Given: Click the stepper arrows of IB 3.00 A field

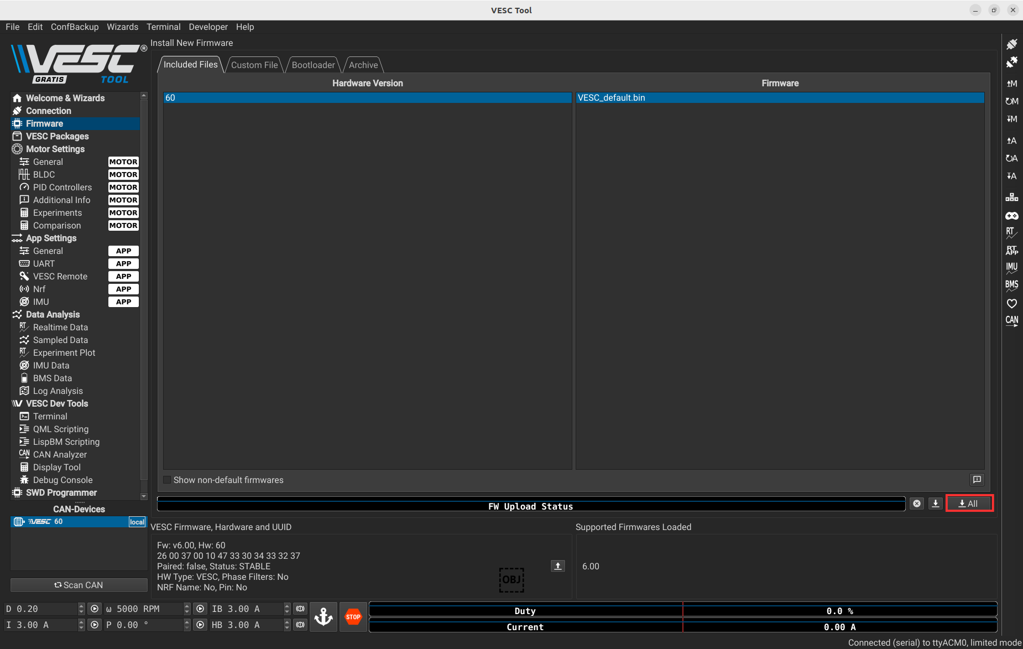Looking at the screenshot, I should (287, 609).
